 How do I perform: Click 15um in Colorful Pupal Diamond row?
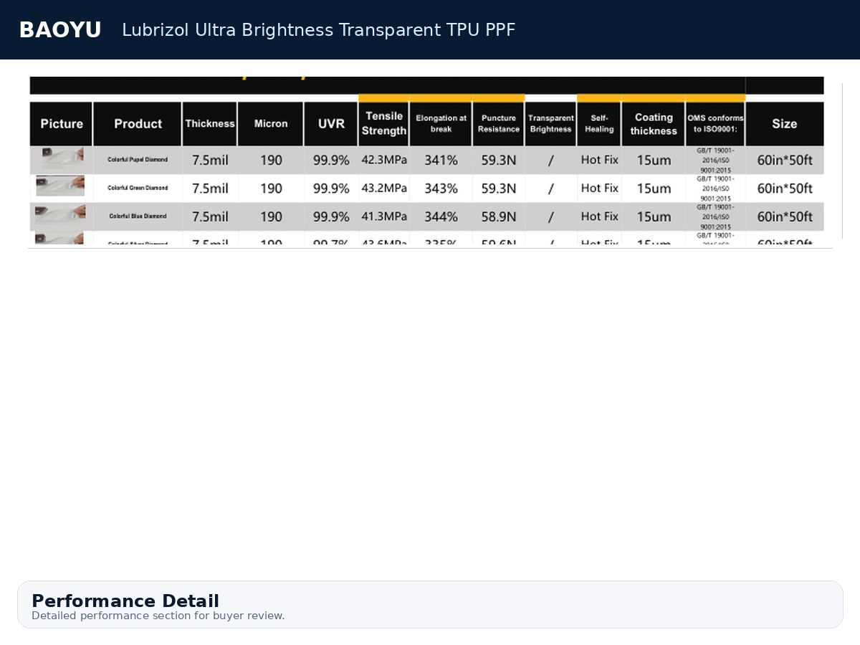coord(654,161)
